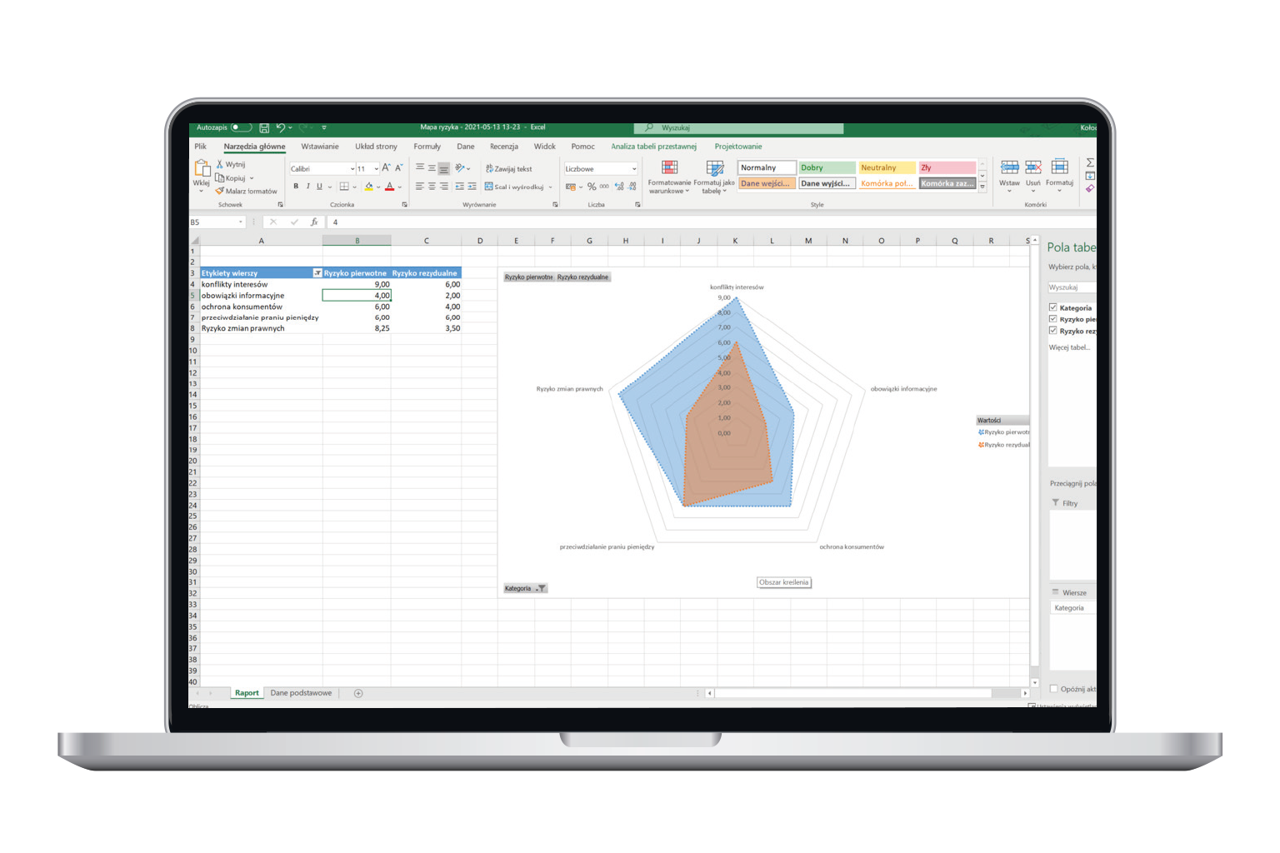The width and height of the screenshot is (1280, 853).
Task: Click the insert function fx icon
Action: click(314, 222)
